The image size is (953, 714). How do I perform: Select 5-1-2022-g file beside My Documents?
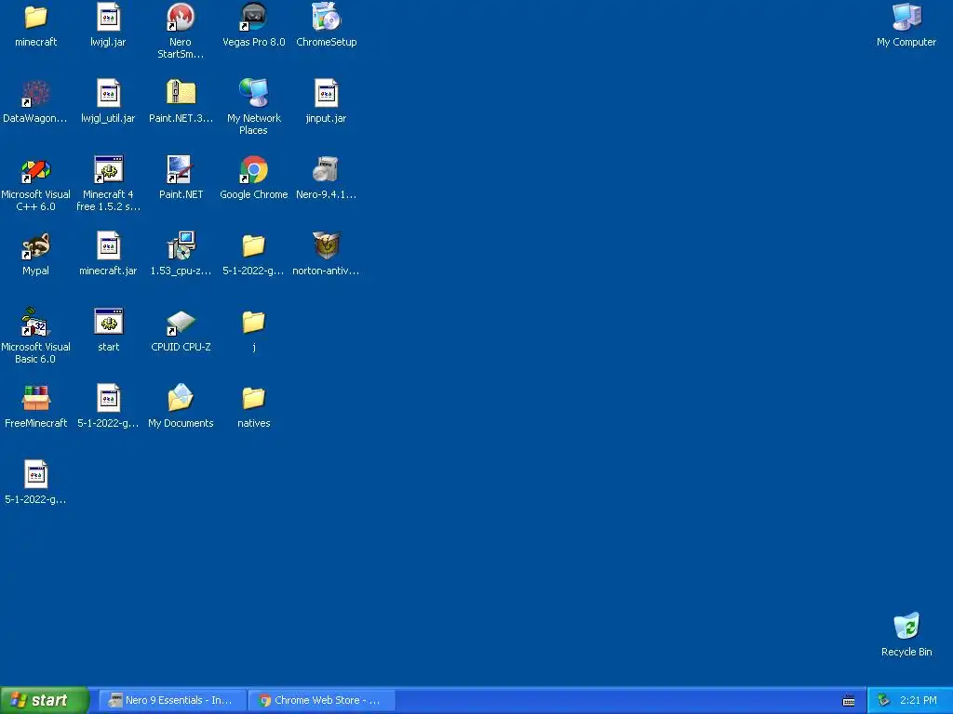tap(108, 398)
